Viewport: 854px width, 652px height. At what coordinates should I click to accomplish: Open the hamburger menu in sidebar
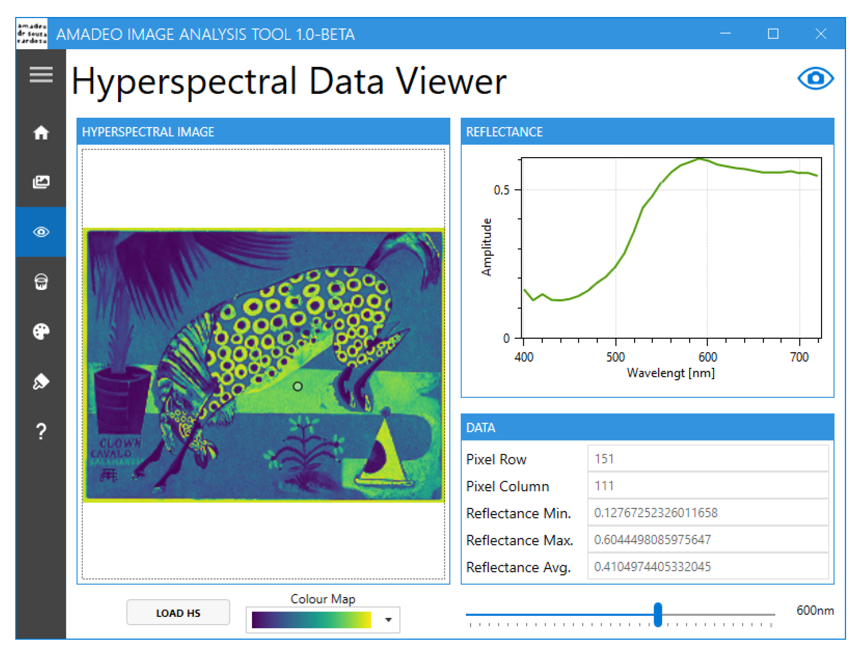pos(41,74)
